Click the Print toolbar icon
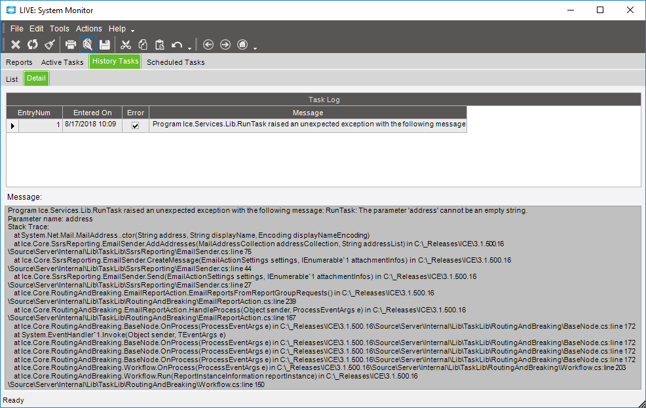 [71, 45]
